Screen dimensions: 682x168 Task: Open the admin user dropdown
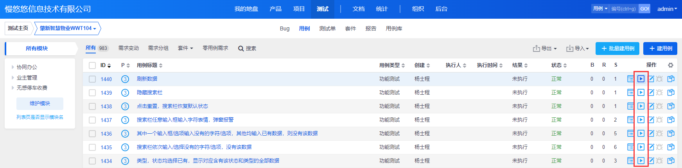click(x=667, y=9)
